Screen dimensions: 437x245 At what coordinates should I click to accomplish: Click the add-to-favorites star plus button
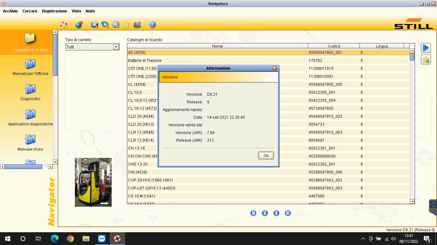pyautogui.click(x=426, y=59)
